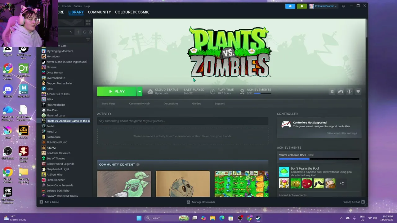Click the sort ascending arrow in library sidebar

[78, 32]
